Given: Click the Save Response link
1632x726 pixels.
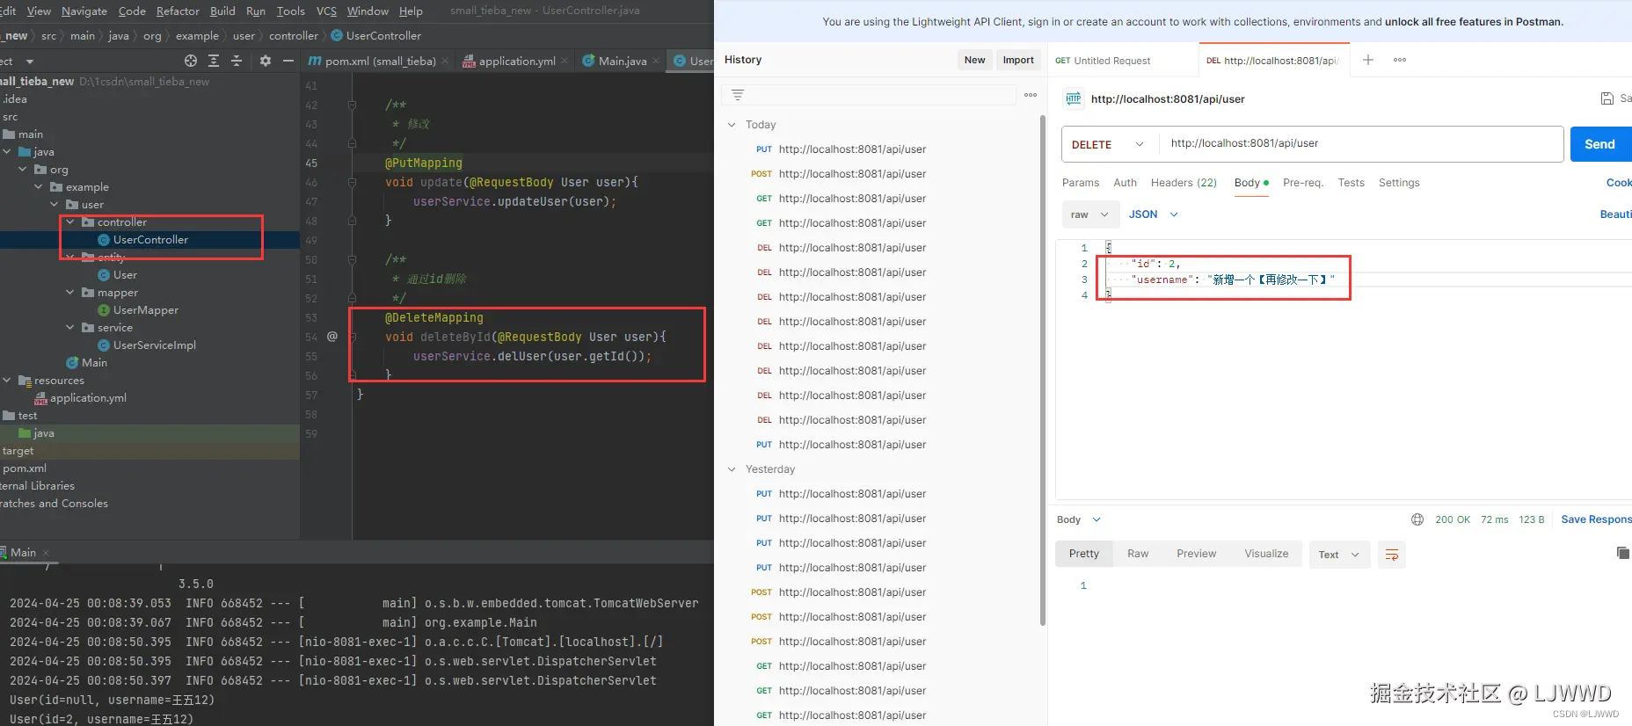Looking at the screenshot, I should click(x=1596, y=519).
